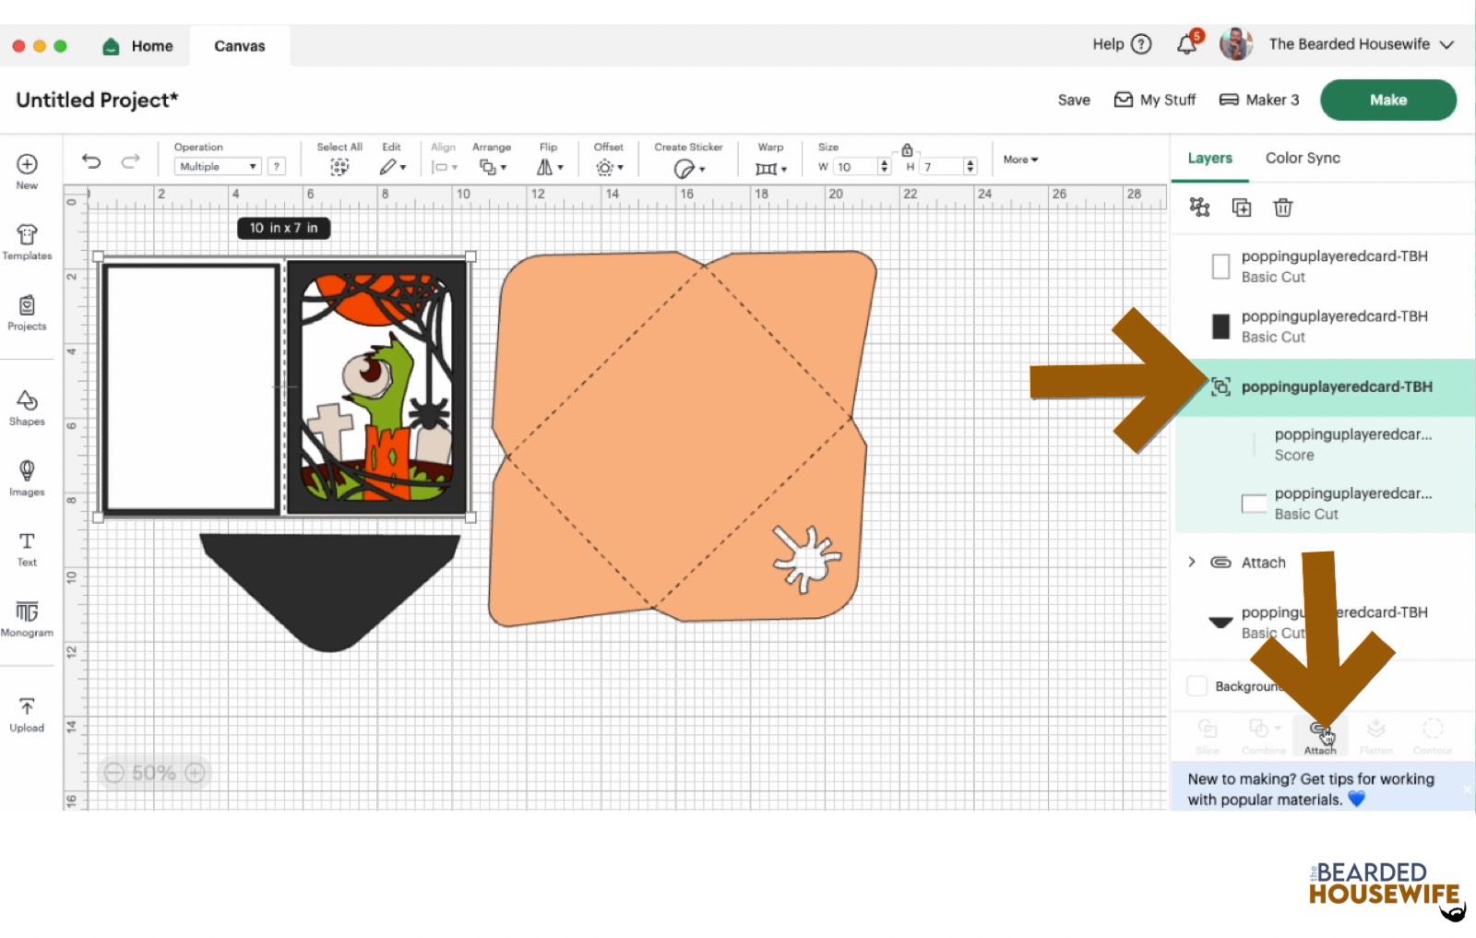Switch to the Color Sync tab
The height and width of the screenshot is (938, 1476).
(x=1302, y=158)
